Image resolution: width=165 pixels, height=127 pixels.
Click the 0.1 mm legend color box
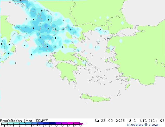click(x=4, y=124)
